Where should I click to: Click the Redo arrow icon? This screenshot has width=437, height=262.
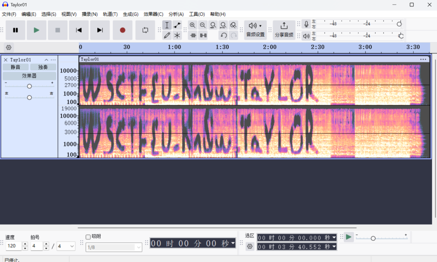[x=233, y=35]
